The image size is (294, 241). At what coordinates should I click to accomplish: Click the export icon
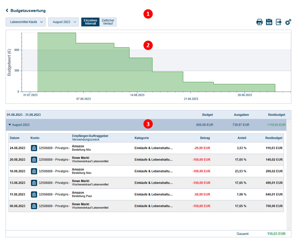278,22
